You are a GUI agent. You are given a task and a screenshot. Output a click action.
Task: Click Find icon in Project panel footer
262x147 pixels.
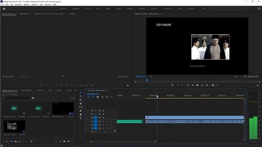60,142
